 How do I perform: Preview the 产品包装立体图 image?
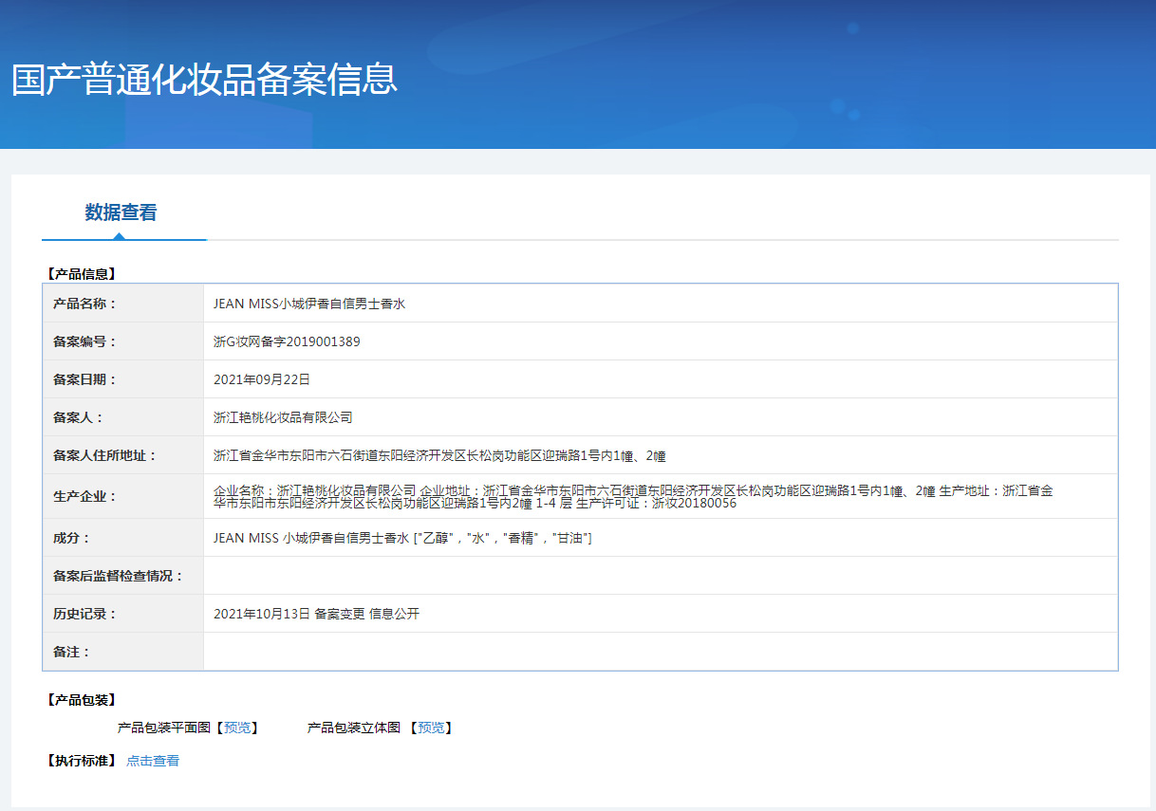[x=431, y=728]
